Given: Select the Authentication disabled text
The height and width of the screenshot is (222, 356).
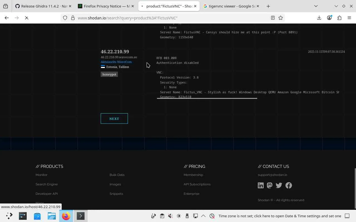Looking at the screenshot, I should 177,63.
